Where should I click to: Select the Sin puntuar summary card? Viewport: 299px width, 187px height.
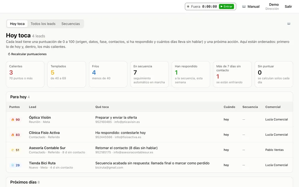(x=274, y=74)
